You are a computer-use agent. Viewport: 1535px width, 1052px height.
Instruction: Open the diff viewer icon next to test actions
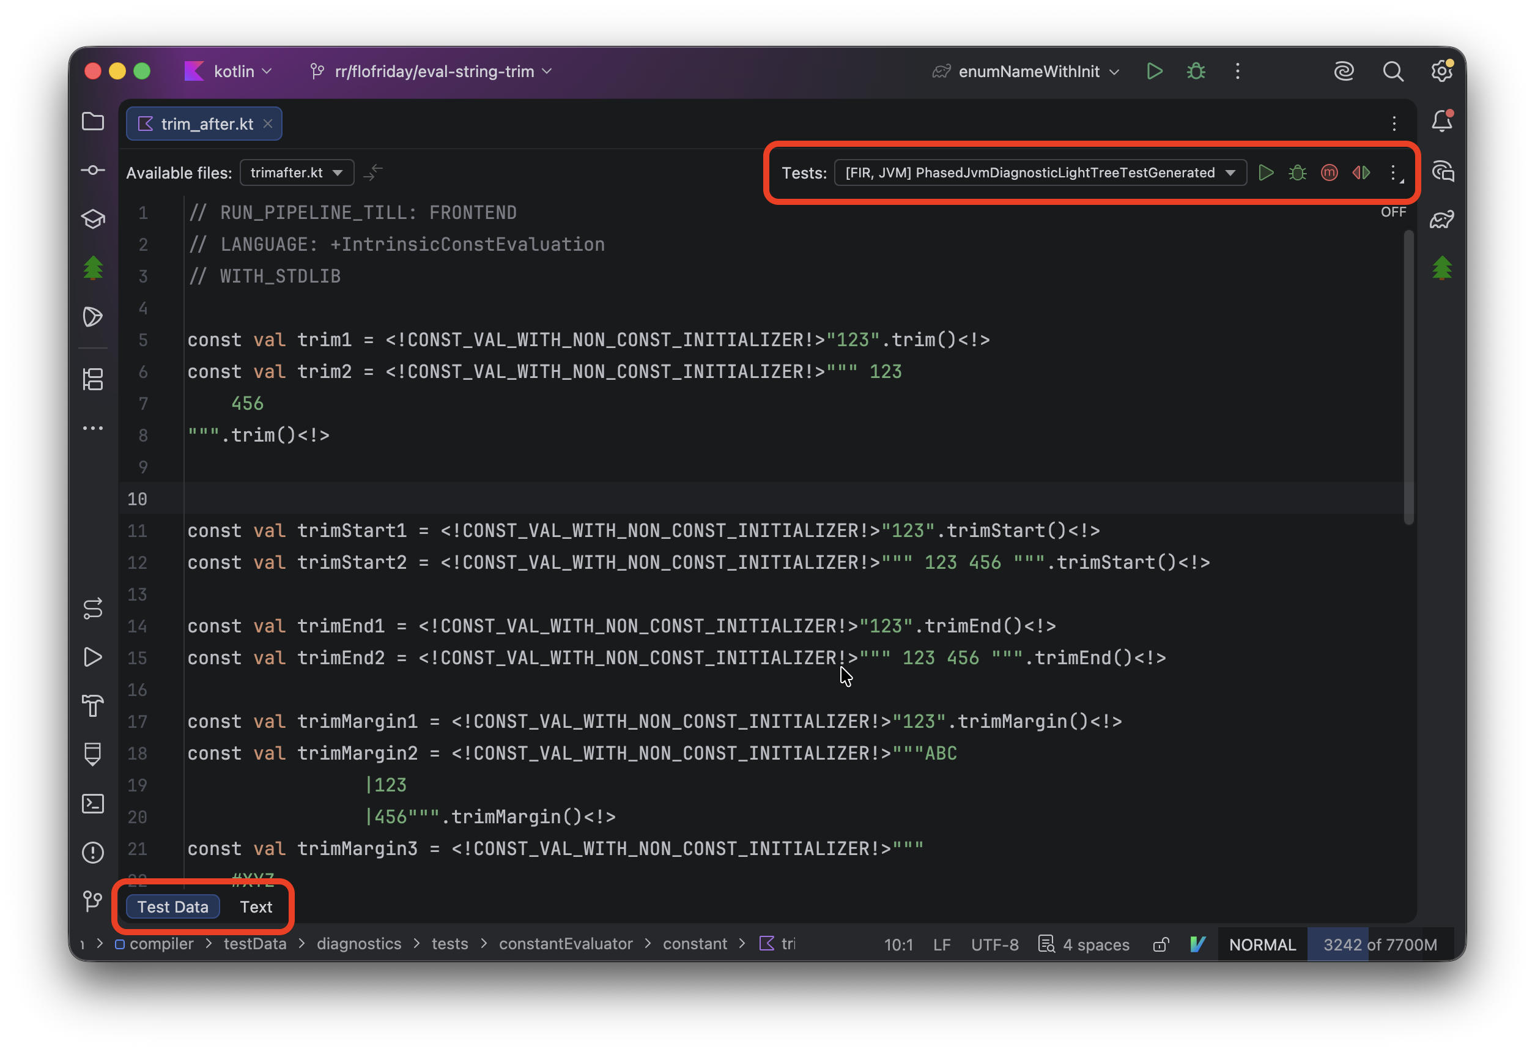point(1361,172)
